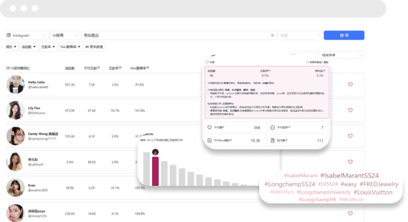Image resolution: width=408 pixels, height=222 pixels.
Task: Click the #LongchampUniversity hashtag
Action: point(323,192)
